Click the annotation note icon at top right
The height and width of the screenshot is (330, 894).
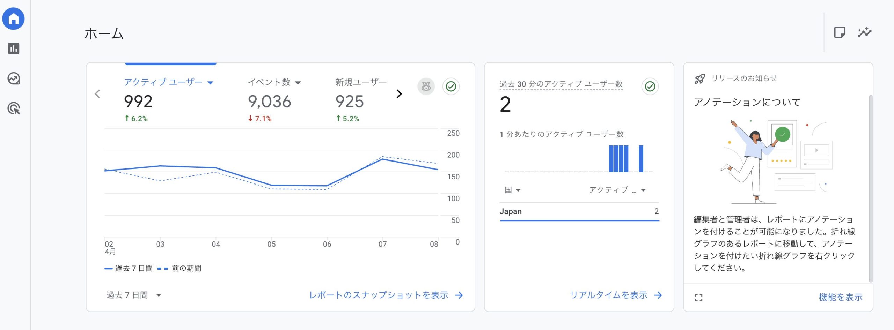840,32
